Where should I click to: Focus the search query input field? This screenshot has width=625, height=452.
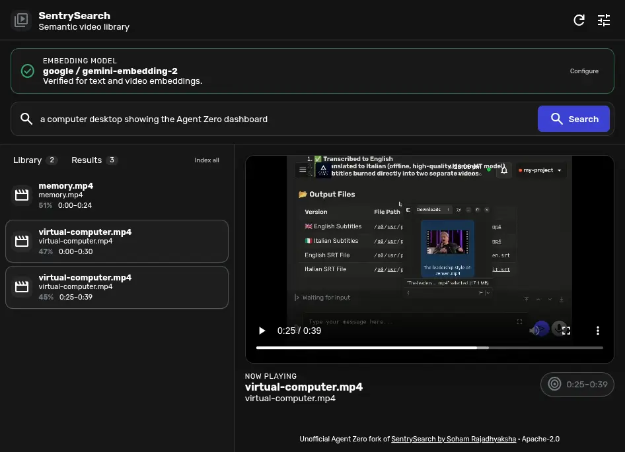click(285, 119)
